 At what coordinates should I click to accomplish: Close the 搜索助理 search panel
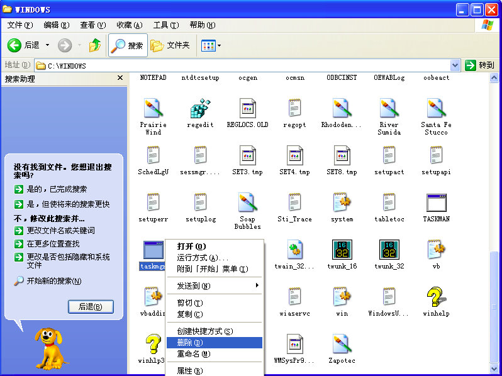point(120,78)
